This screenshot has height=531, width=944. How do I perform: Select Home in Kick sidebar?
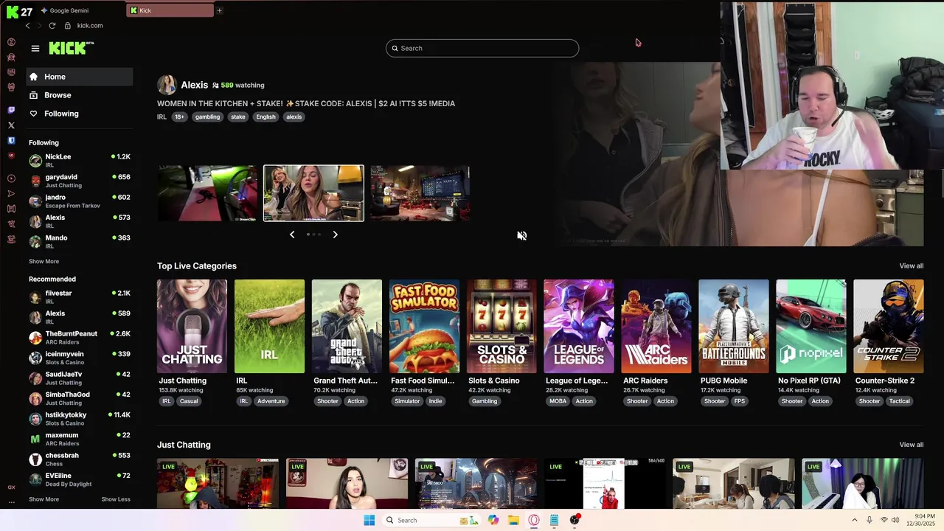pos(80,77)
